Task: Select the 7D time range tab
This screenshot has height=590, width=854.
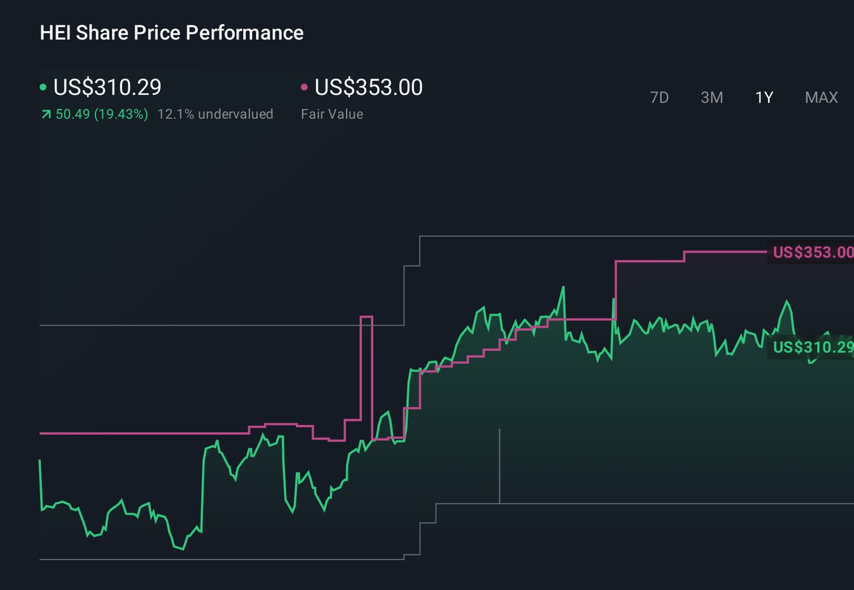Action: [659, 97]
